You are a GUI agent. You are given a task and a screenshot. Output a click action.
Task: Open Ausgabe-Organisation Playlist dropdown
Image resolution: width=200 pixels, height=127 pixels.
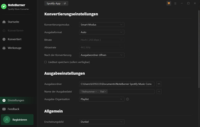[102, 99]
